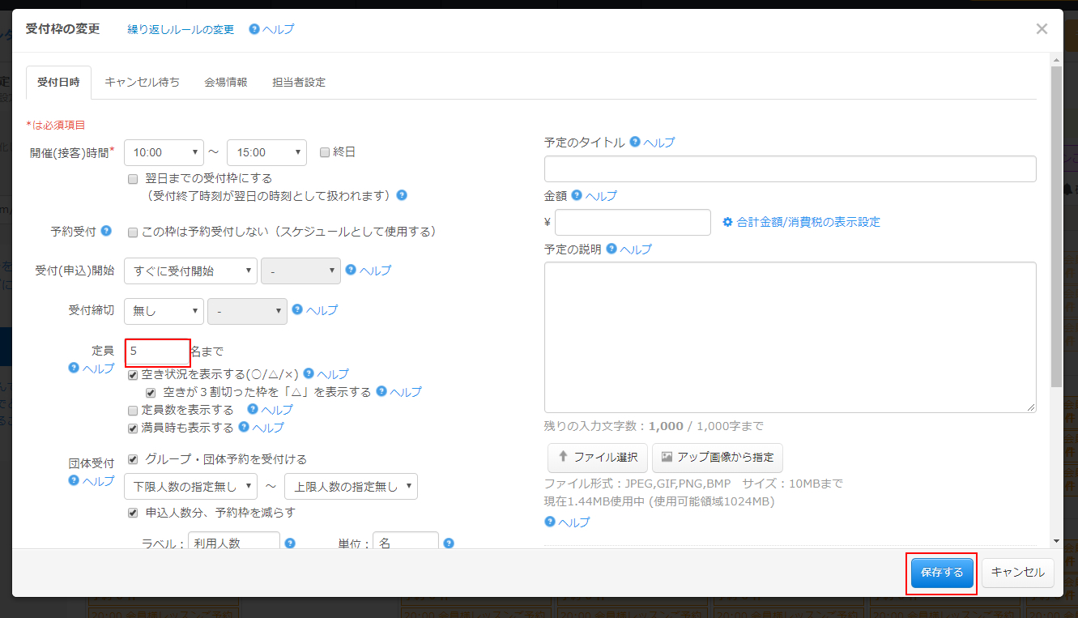Toggle 定員数を表示する checkbox
This screenshot has width=1078, height=618.
pos(133,410)
